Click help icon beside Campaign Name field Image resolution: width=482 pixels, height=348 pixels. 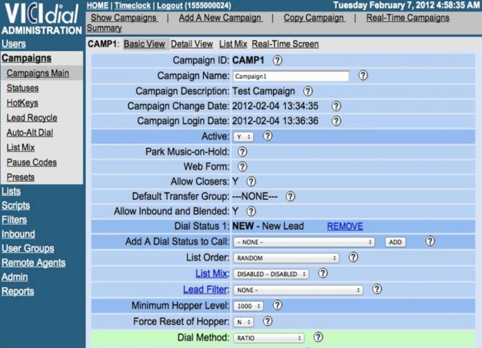(363, 76)
